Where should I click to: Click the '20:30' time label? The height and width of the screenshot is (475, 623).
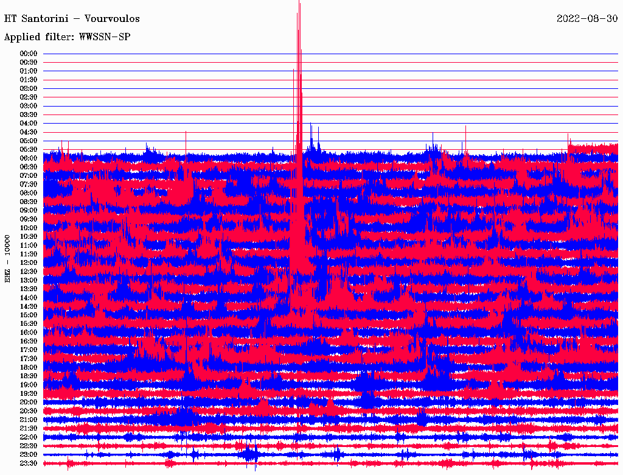tap(28, 411)
